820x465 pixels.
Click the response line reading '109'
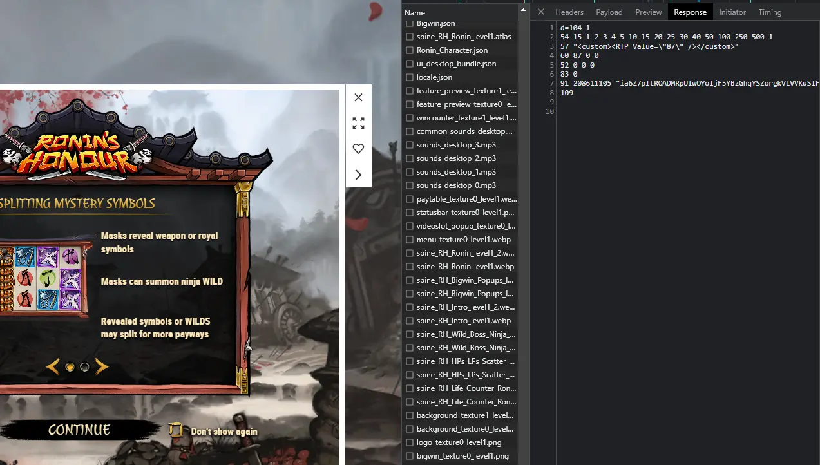click(x=567, y=93)
